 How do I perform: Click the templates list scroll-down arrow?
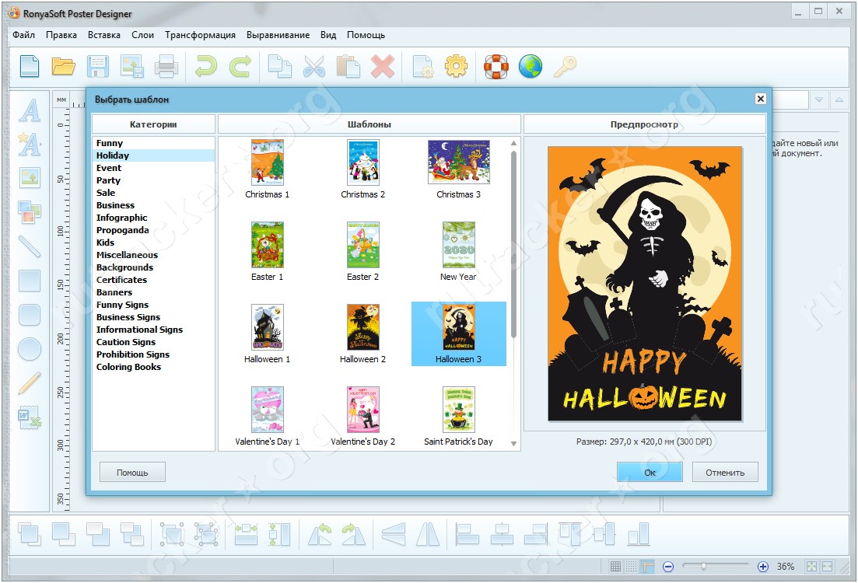click(x=513, y=444)
